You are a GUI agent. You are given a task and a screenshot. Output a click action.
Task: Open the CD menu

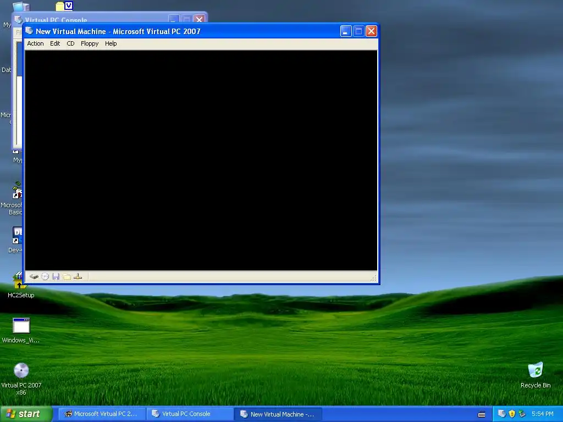[70, 43]
